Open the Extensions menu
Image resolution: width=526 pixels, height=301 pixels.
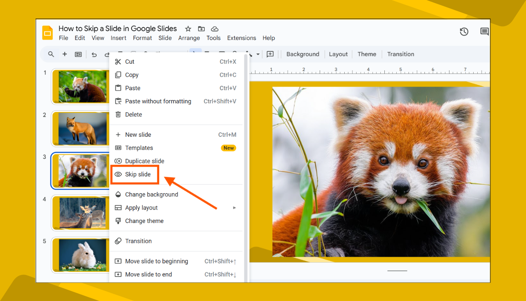pos(242,38)
